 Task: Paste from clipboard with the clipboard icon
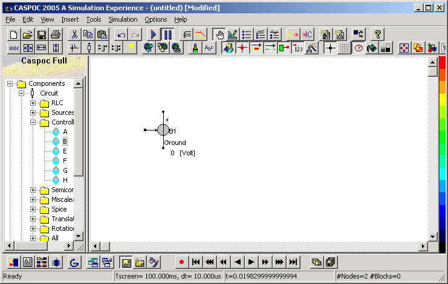click(x=102, y=34)
